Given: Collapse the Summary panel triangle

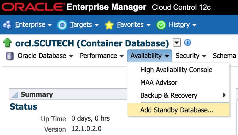Looking at the screenshot, I should click(15, 95).
